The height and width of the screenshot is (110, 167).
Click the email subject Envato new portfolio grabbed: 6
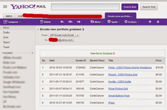coord(62,30)
